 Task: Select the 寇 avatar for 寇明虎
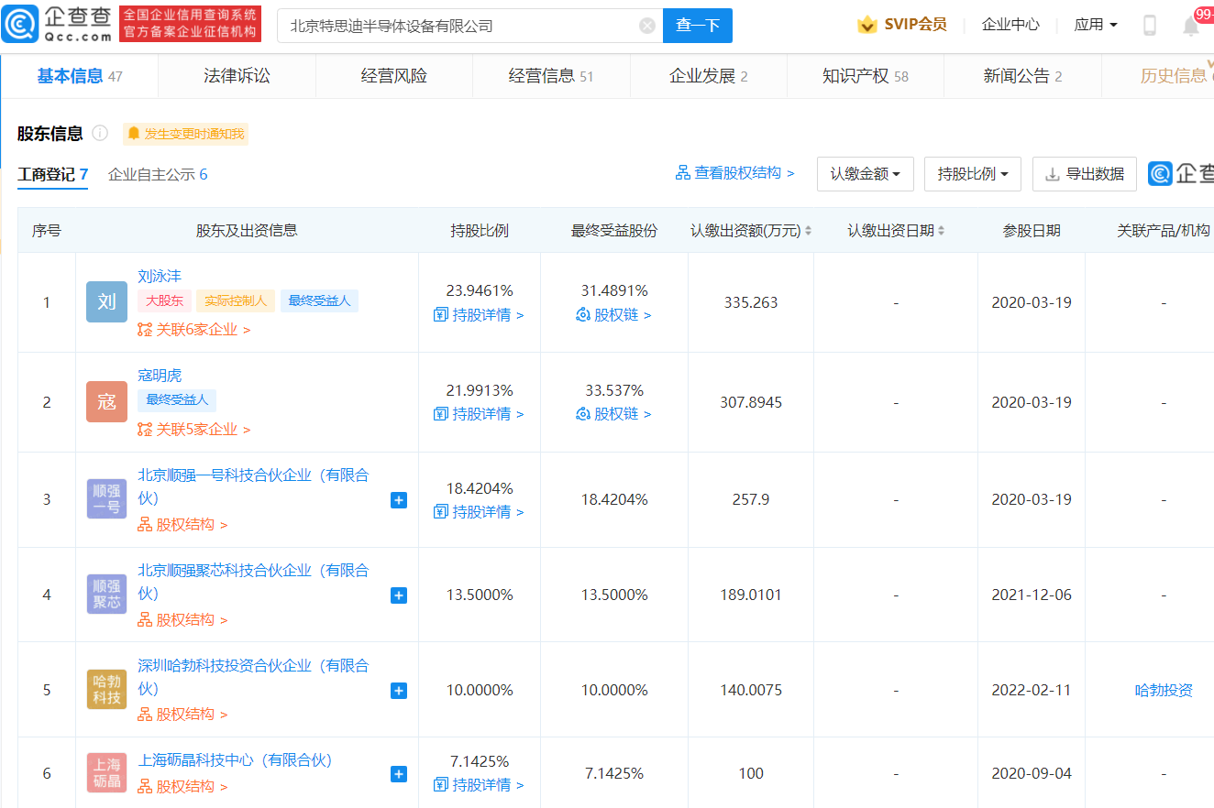[x=106, y=401]
